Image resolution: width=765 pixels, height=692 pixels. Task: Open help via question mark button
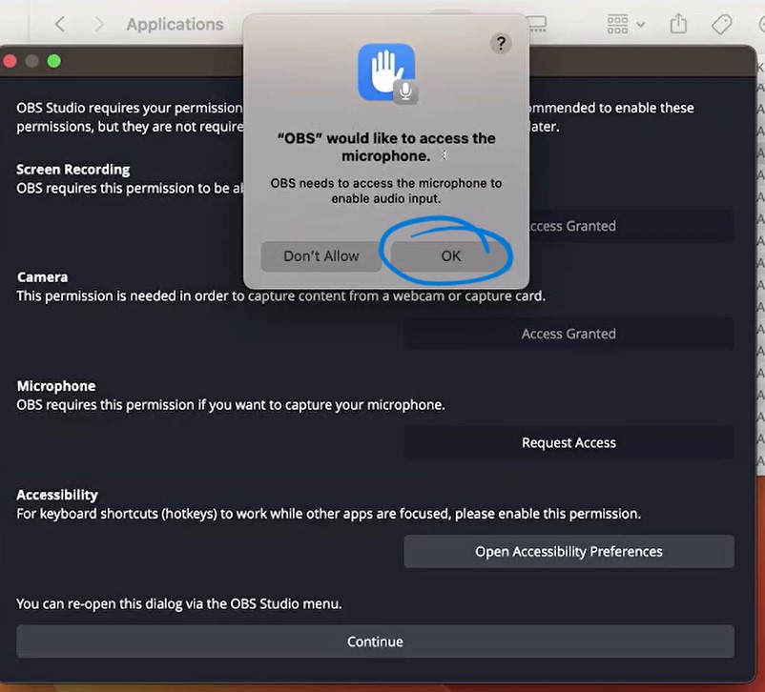pyautogui.click(x=501, y=44)
